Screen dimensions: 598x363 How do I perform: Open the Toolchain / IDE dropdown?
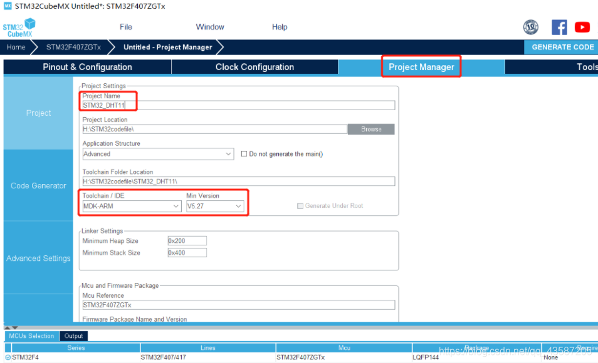tap(132, 206)
